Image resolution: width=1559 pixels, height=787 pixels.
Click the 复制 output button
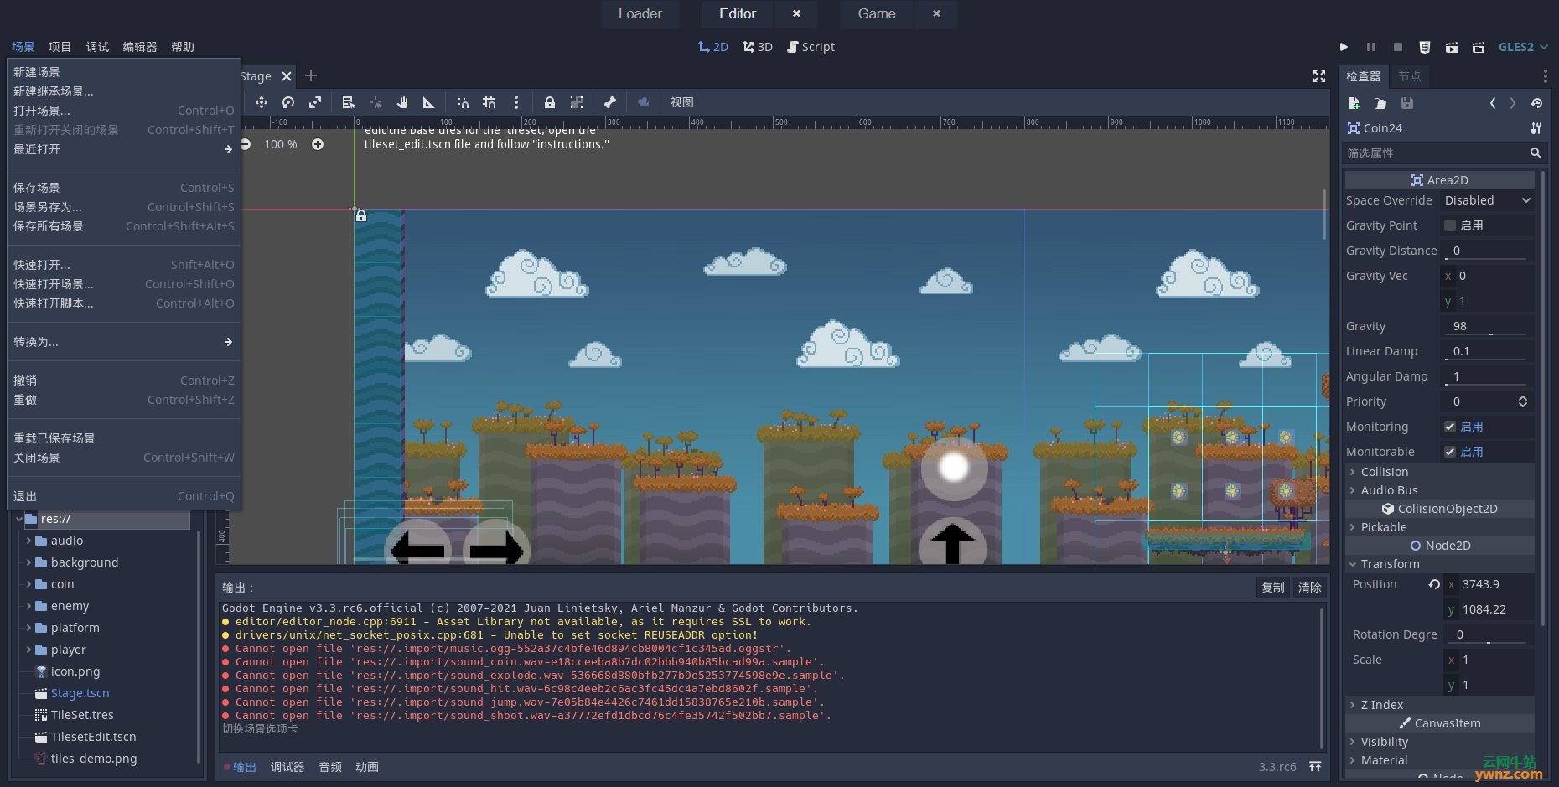(1273, 588)
